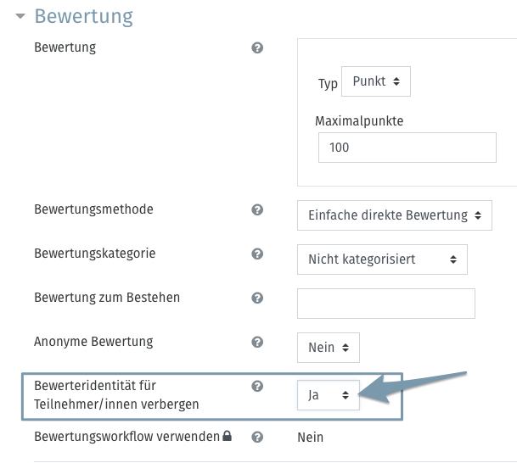The height and width of the screenshot is (463, 517).
Task: Click the Bewertungsworkflow verwenden Nein value
Action: [310, 438]
